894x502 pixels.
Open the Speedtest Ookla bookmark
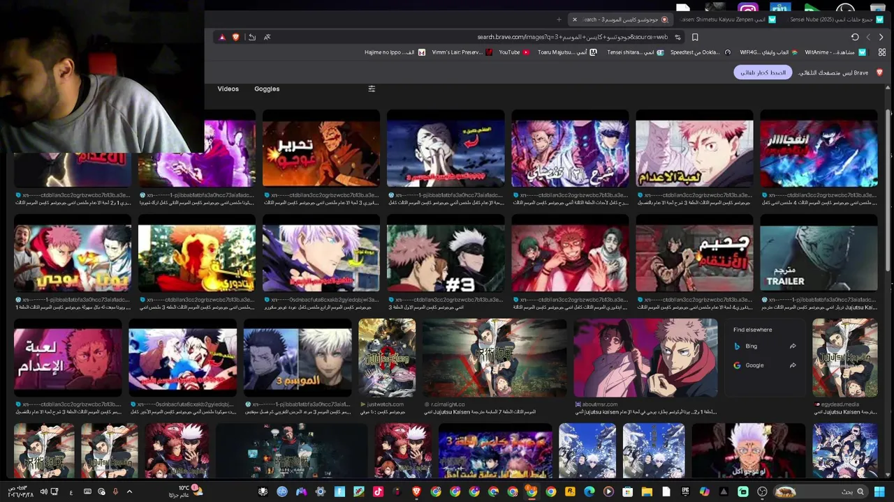700,52
